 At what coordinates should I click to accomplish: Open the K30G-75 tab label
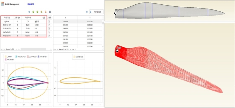(x=31, y=4)
